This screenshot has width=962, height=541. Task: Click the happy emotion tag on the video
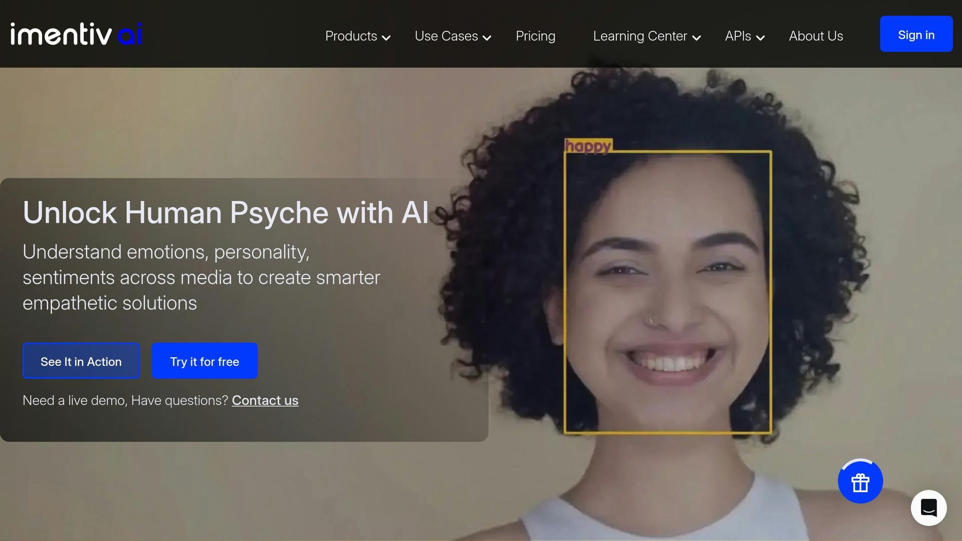[589, 146]
